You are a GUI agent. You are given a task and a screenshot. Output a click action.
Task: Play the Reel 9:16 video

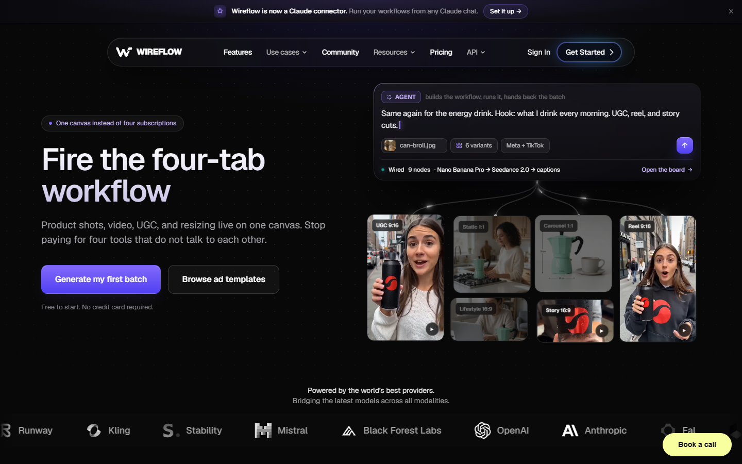(684, 330)
